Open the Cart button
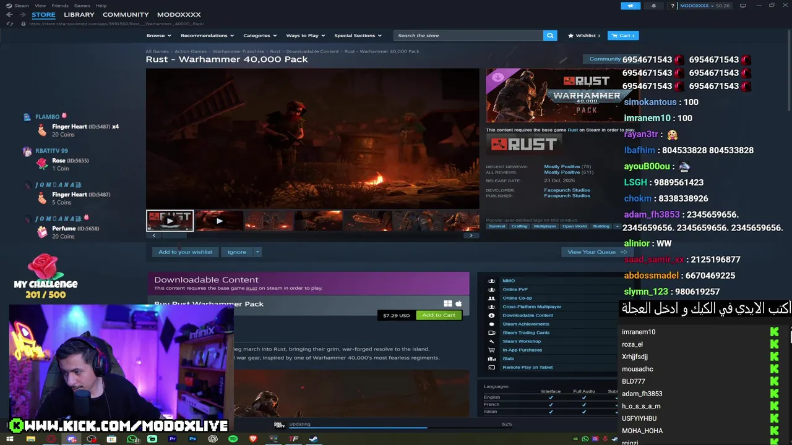 (623, 35)
